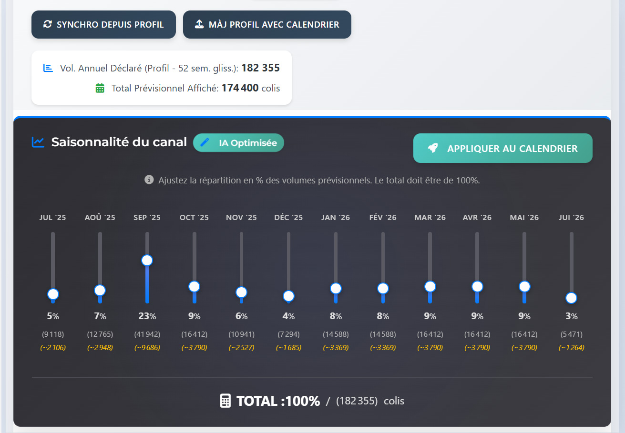Viewport: 625px width, 433px height.
Task: Click the upload icon in Màj Profil button
Action: pyautogui.click(x=200, y=24)
